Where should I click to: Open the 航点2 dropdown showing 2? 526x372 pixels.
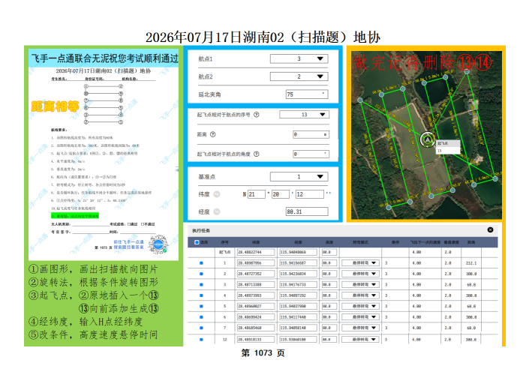299,76
